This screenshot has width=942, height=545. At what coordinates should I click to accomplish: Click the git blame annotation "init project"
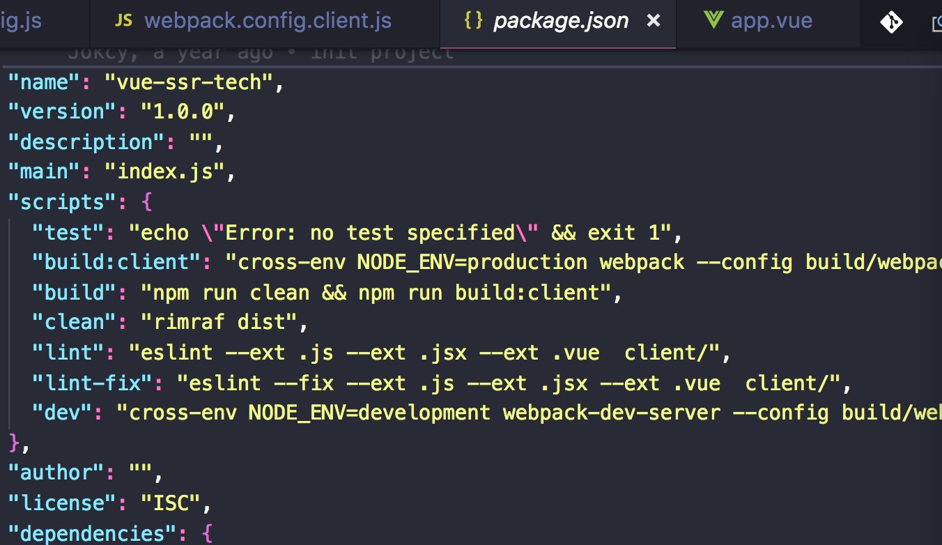pos(383,53)
